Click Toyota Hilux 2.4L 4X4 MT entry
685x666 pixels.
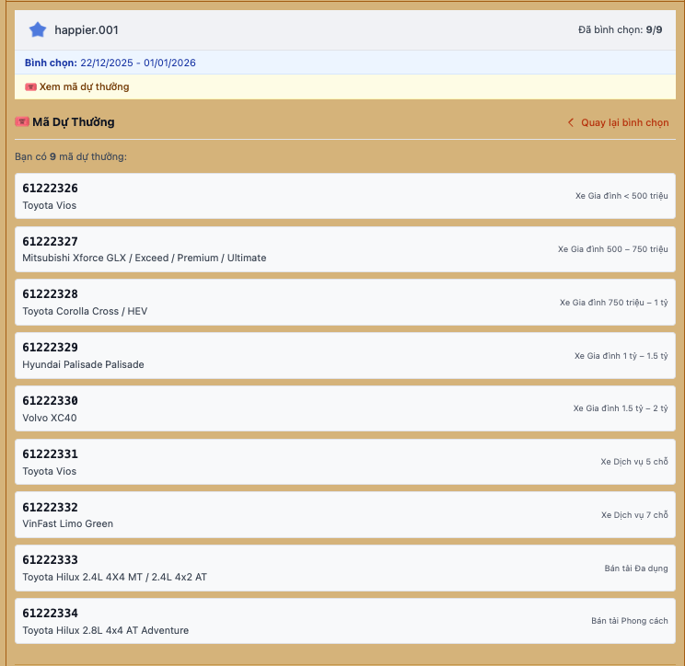(114, 577)
